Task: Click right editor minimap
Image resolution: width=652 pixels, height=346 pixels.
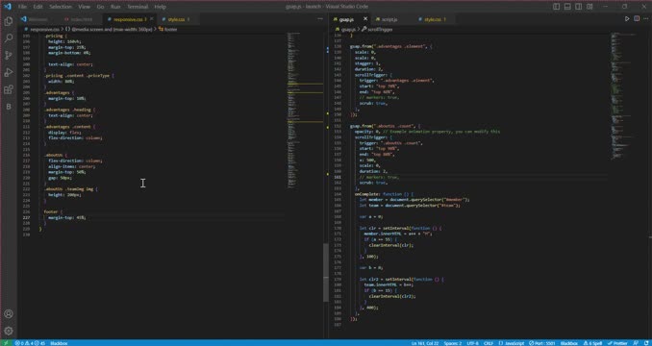Action: [x=629, y=95]
